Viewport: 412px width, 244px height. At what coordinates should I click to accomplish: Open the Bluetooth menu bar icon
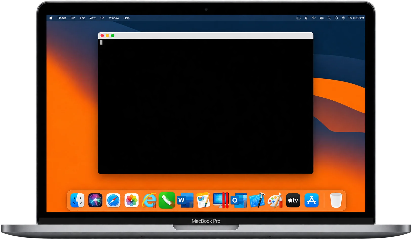pos(306,18)
